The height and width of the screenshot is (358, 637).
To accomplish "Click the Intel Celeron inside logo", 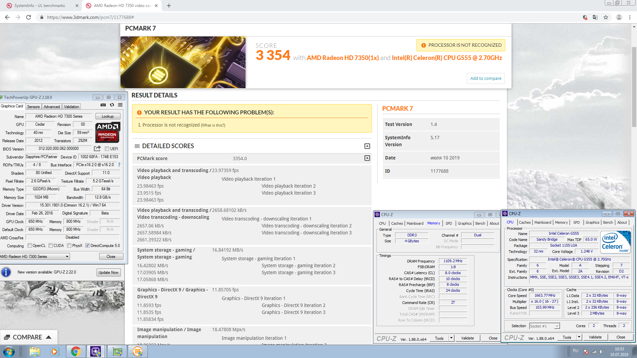I will pyautogui.click(x=616, y=242).
